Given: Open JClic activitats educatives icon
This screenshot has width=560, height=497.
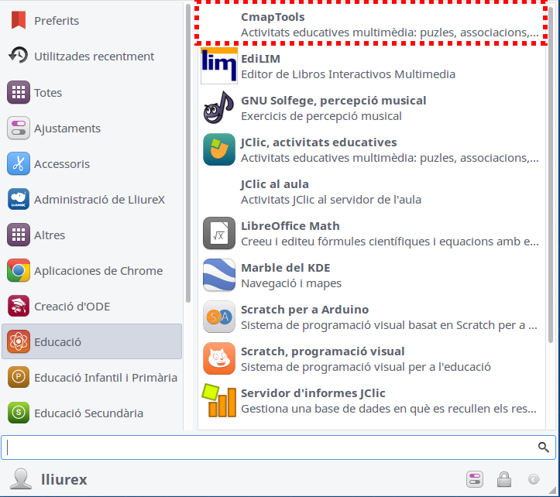Looking at the screenshot, I should click(219, 149).
